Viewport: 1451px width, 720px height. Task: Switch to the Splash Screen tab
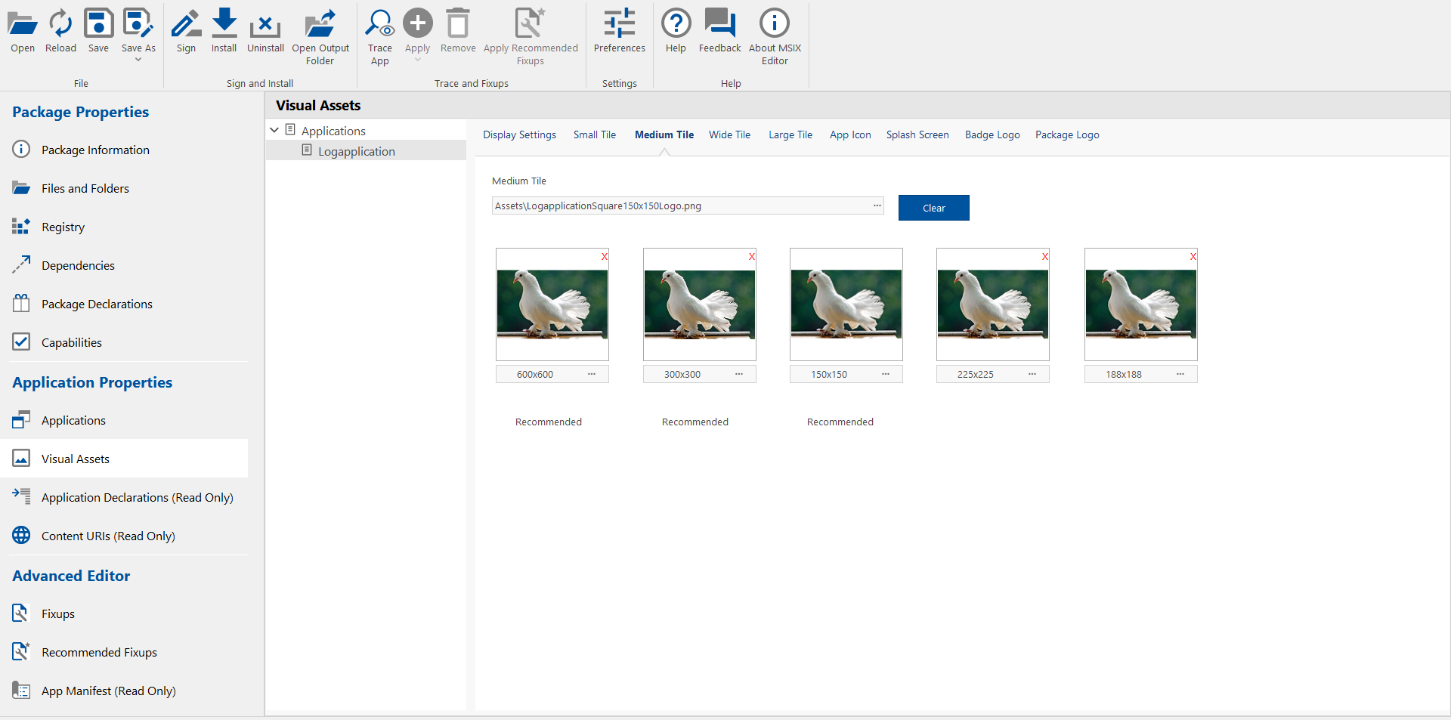point(917,135)
